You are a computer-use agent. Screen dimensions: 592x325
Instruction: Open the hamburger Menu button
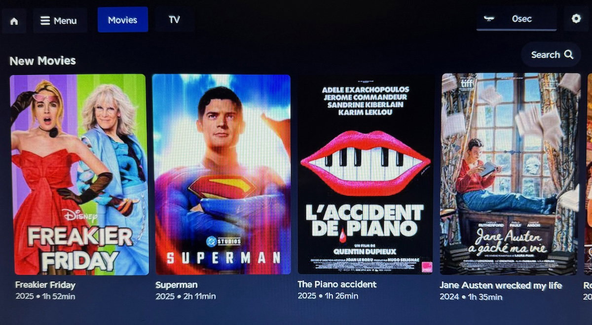[60, 21]
